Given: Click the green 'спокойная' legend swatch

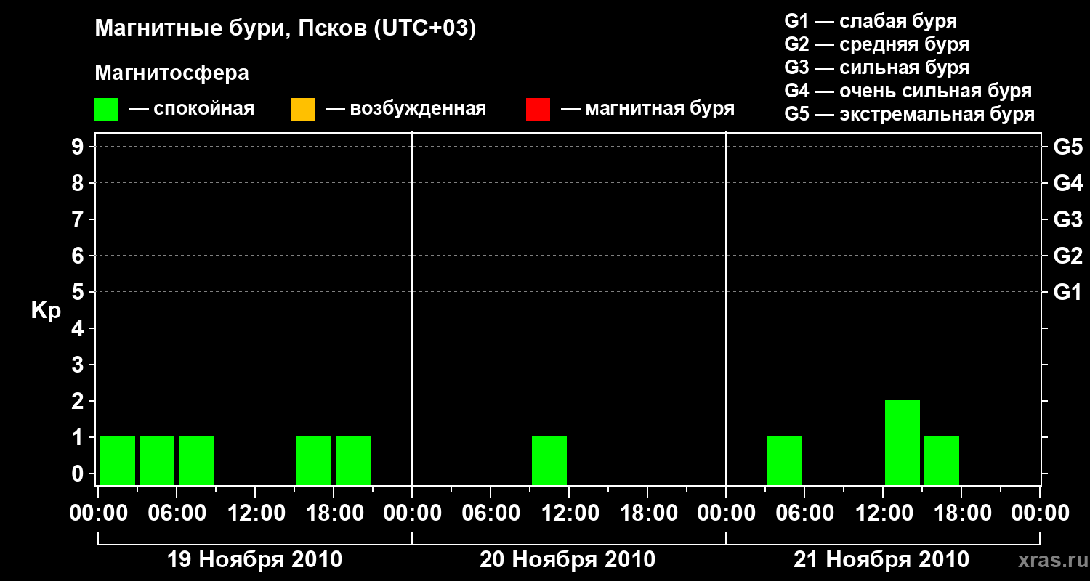Looking at the screenshot, I should point(107,110).
